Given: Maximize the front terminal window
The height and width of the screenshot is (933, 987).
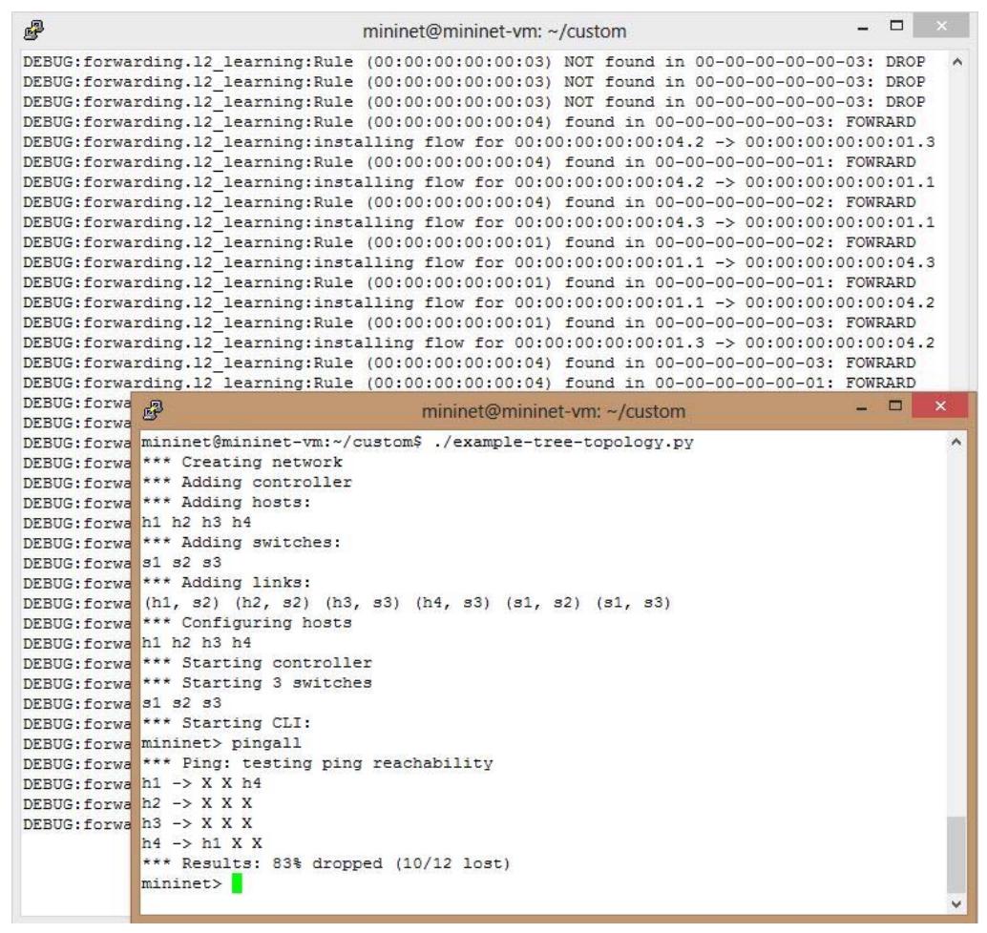Looking at the screenshot, I should point(895,405).
